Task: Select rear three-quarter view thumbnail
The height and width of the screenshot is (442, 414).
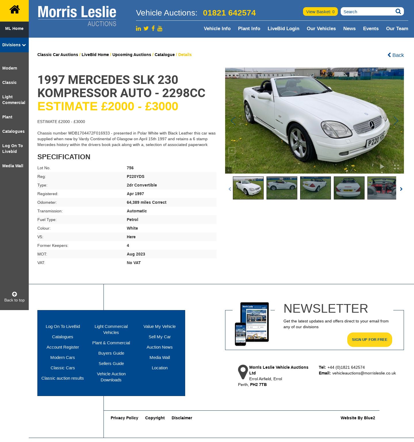Action: [x=315, y=188]
